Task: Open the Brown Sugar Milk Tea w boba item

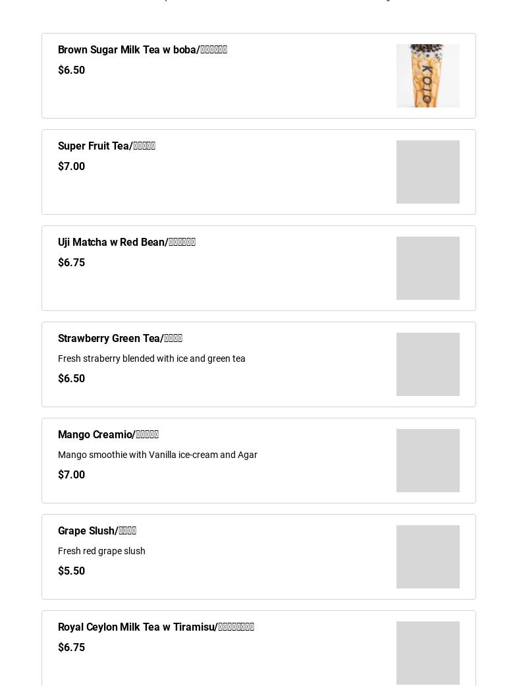Action: [x=142, y=50]
